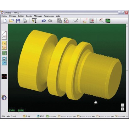Open the Affichage menu
The width and height of the screenshot is (129, 129).
click(38, 16)
